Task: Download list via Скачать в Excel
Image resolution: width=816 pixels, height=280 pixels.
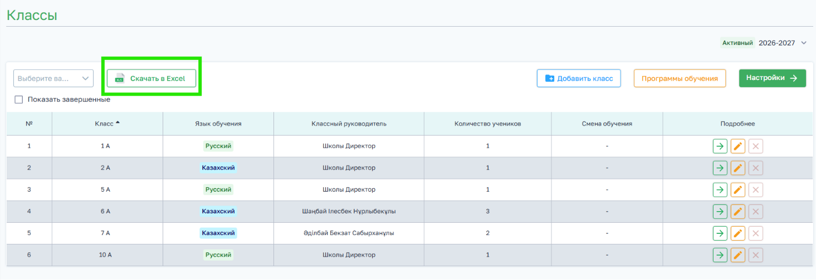Action: coord(152,78)
